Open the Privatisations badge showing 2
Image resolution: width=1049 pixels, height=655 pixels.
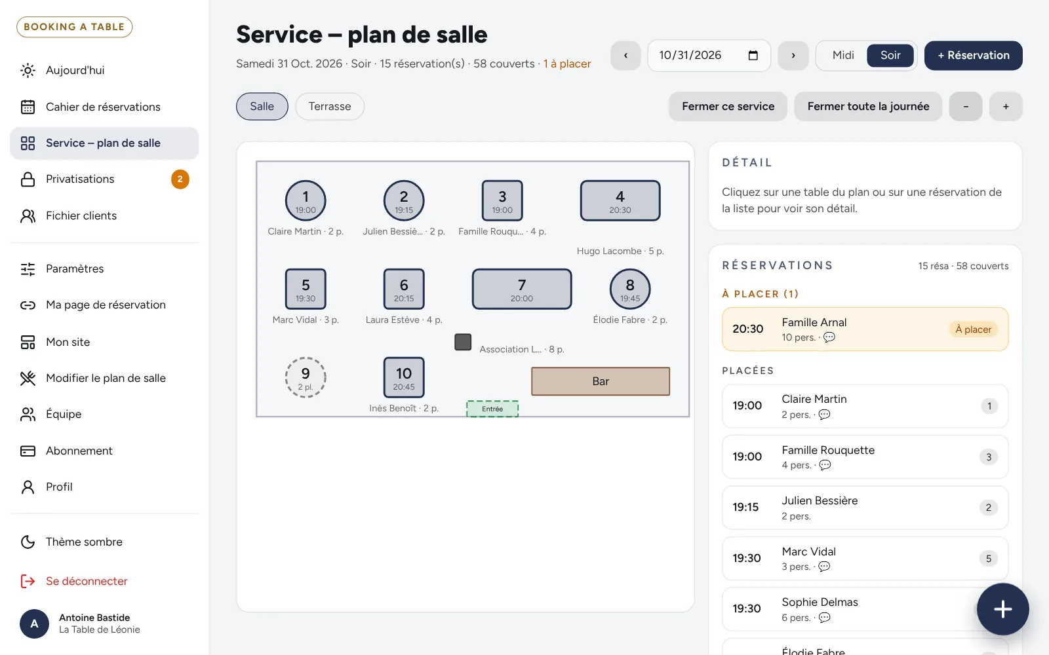click(180, 179)
